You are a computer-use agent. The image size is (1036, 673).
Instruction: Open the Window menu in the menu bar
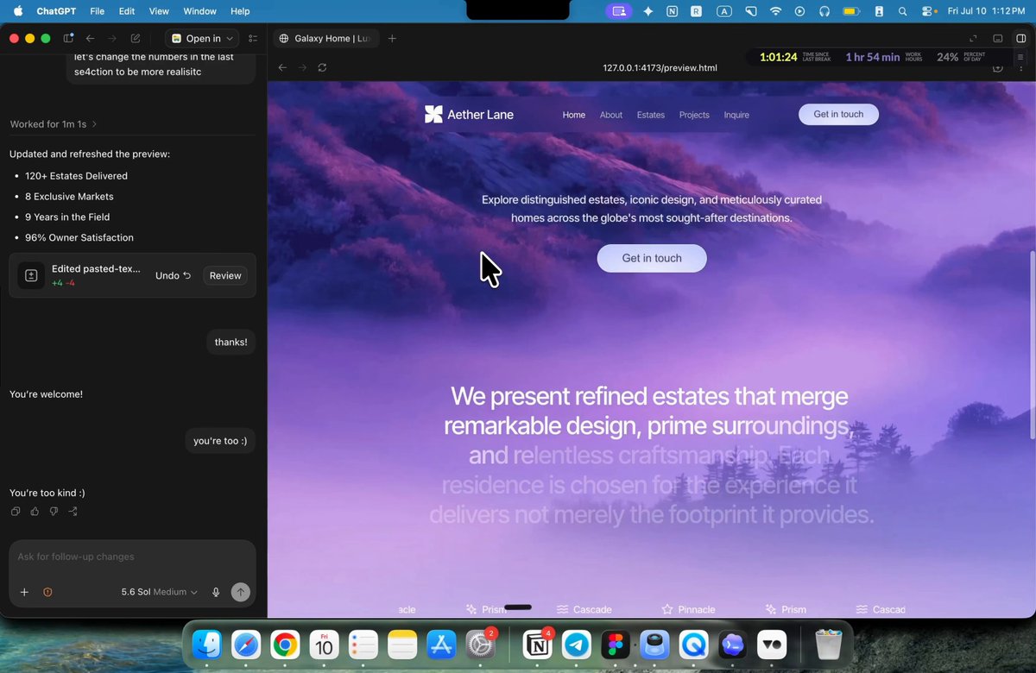(x=199, y=11)
